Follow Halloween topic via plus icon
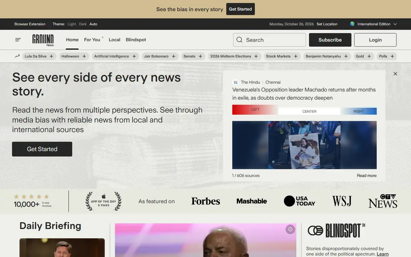Viewport: 411px width, 257px height. pyautogui.click(x=84, y=56)
